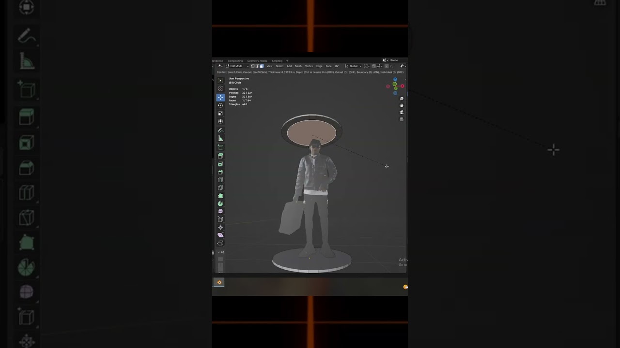620x348 pixels.
Task: Click the orange taskbar icon at bottom right
Action: [405, 287]
